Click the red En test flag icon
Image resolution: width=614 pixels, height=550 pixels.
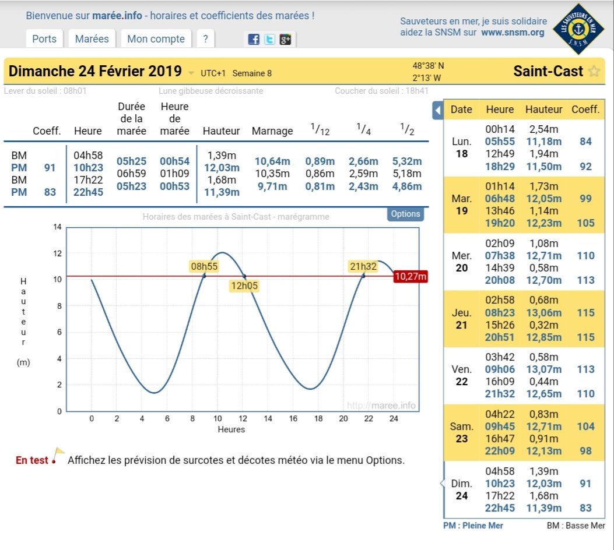point(58,456)
